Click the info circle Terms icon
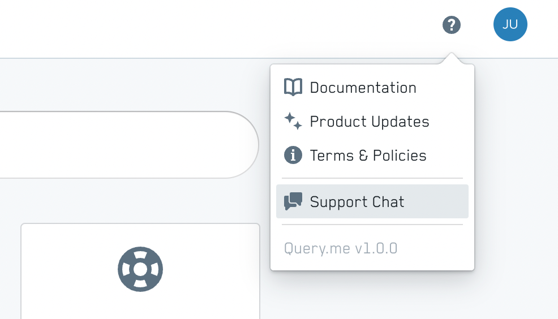This screenshot has width=558, height=319. click(293, 155)
